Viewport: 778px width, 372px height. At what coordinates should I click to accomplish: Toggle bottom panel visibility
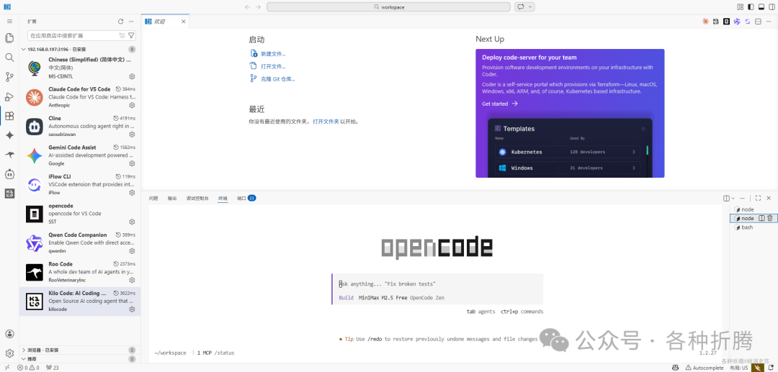761,7
